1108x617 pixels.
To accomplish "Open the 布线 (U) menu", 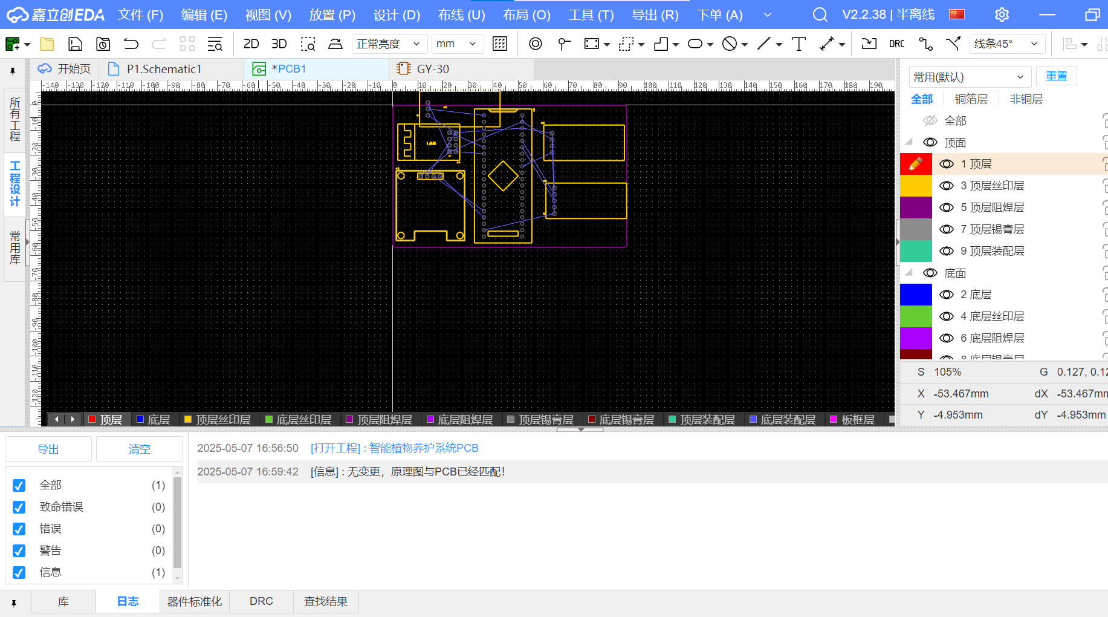I will click(461, 15).
